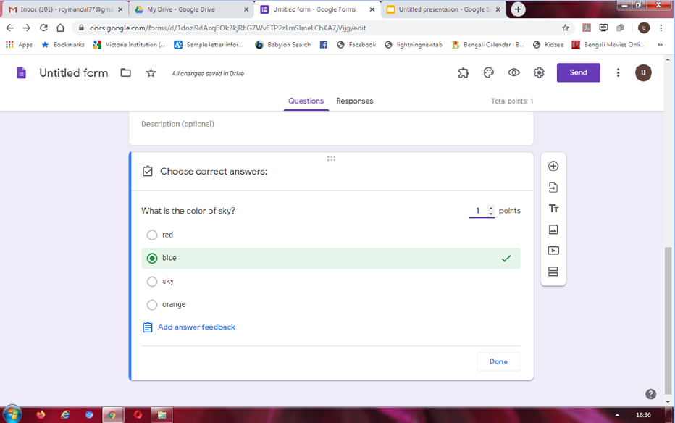Customize theme with palette icon

point(488,72)
